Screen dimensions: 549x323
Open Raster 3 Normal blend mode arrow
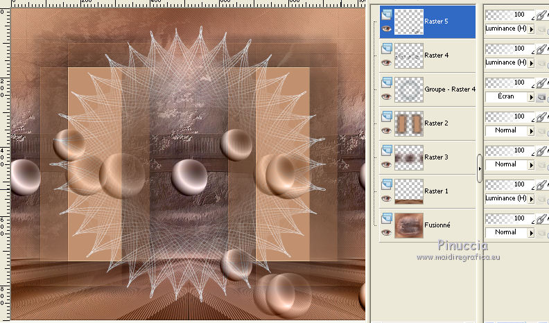tap(531, 165)
